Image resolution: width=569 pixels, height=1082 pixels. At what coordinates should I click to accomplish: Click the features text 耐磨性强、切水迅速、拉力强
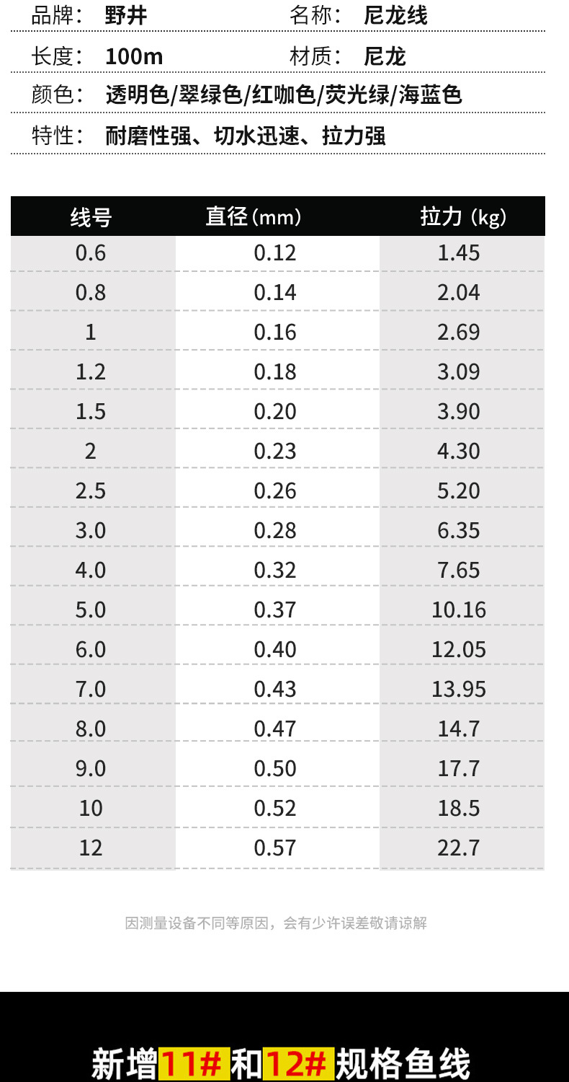245,136
